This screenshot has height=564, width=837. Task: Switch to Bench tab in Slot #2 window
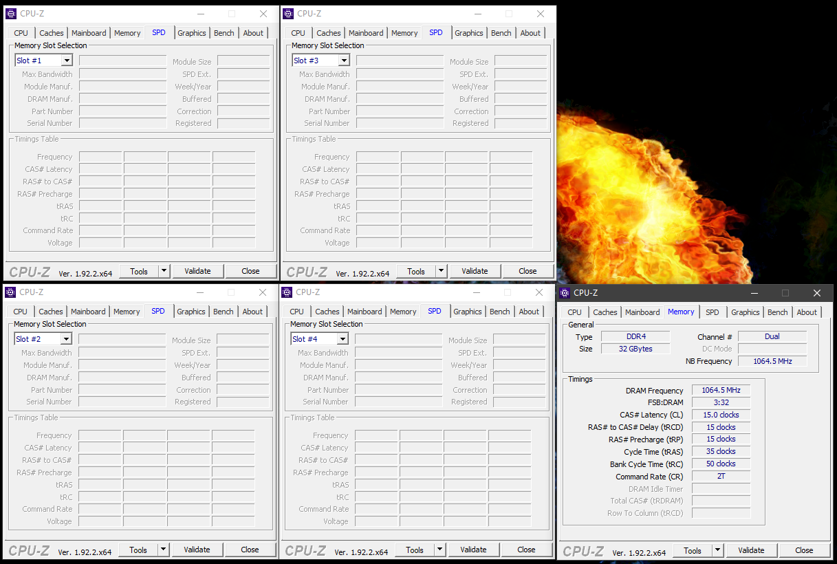point(224,312)
